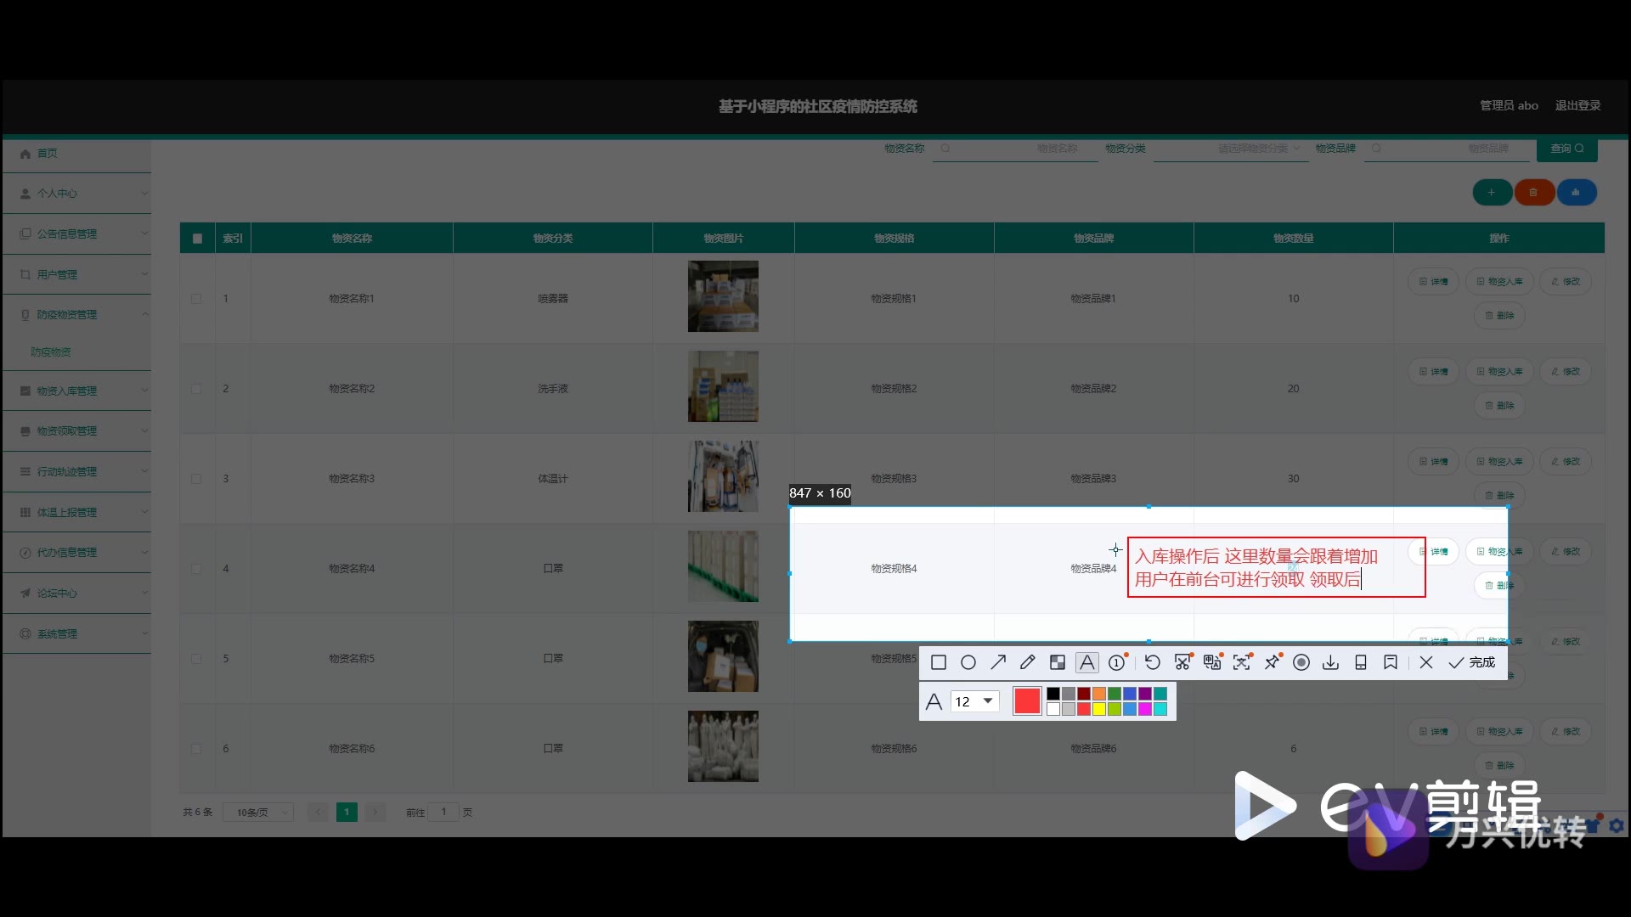Select the mosaic blur tool
Image resolution: width=1631 pixels, height=917 pixels.
pos(1058,662)
